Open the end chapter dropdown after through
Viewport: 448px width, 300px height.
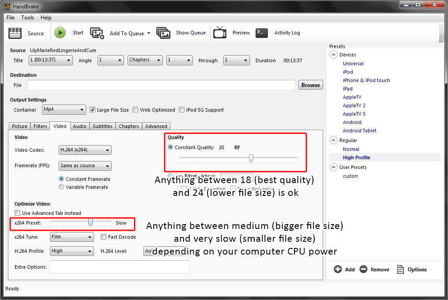coord(236,60)
